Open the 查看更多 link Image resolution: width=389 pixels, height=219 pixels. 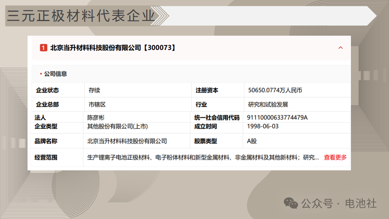[x=335, y=157]
